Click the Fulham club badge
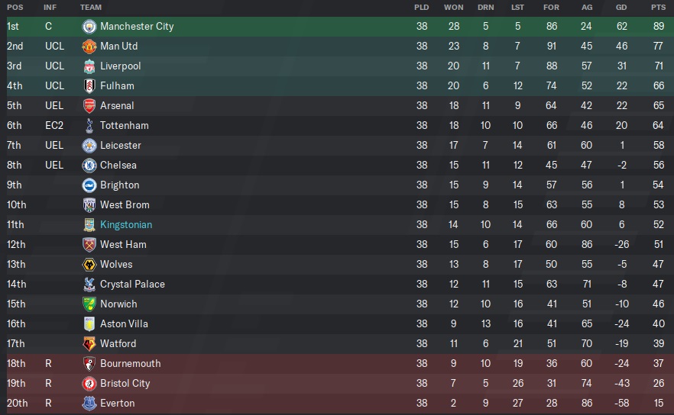This screenshot has height=415, width=674. [x=89, y=85]
